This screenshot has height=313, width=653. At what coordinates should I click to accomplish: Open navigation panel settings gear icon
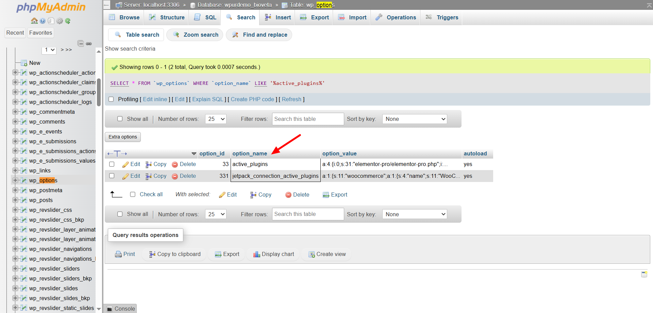(60, 21)
